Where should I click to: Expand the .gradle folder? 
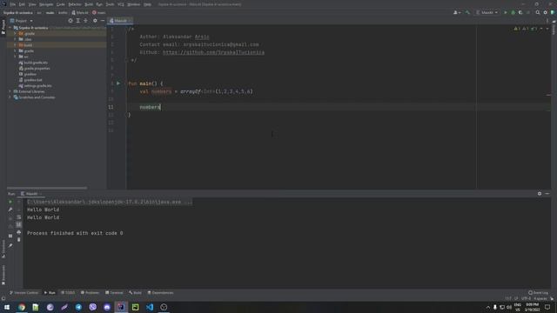click(x=15, y=33)
